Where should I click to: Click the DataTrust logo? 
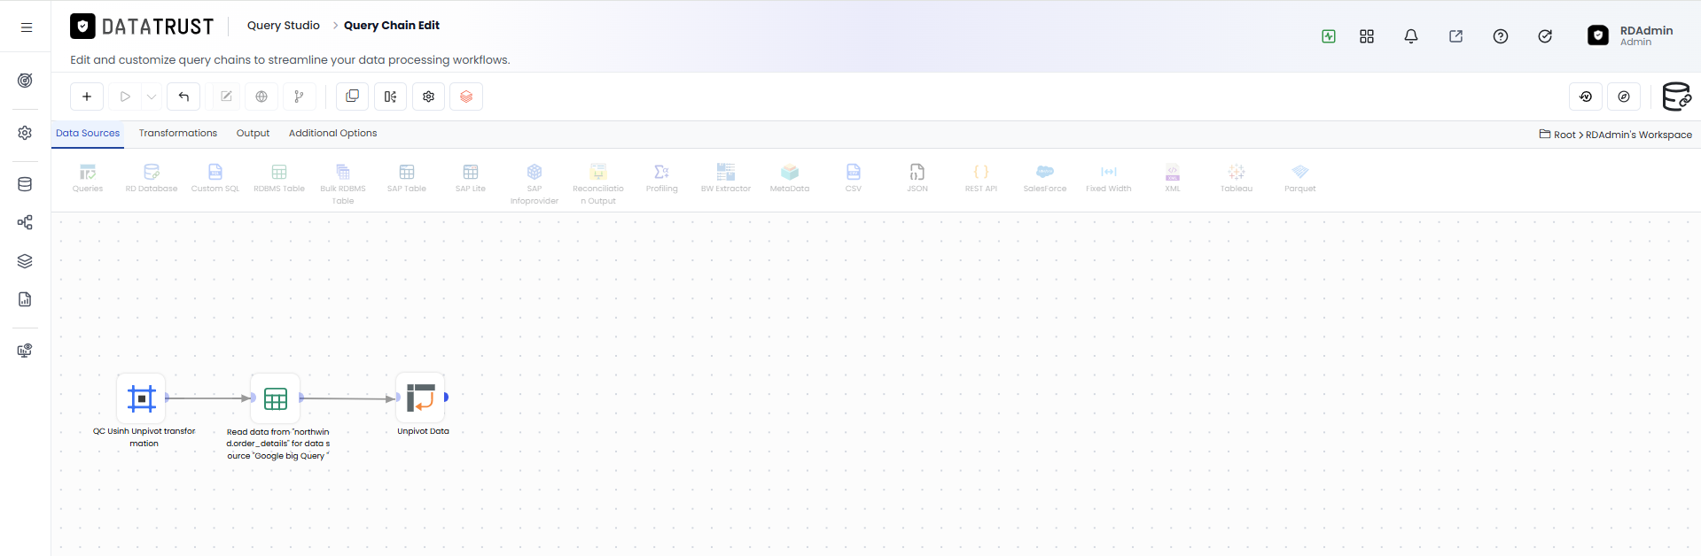point(142,27)
